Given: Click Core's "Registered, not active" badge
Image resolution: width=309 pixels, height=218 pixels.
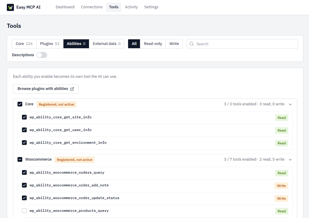Looking at the screenshot, I should pyautogui.click(x=56, y=104).
